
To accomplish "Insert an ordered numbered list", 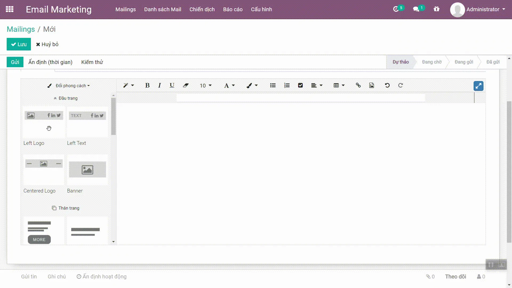I will (287, 85).
